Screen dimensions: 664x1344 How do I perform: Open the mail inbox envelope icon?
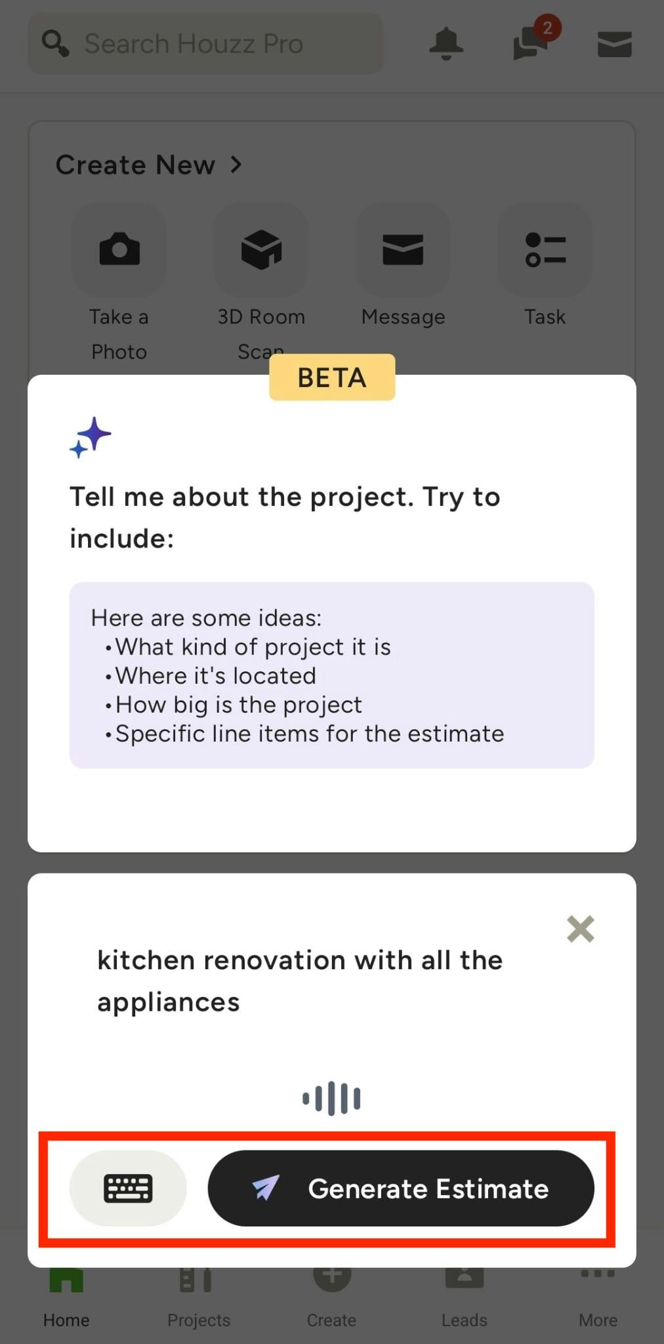pos(614,44)
